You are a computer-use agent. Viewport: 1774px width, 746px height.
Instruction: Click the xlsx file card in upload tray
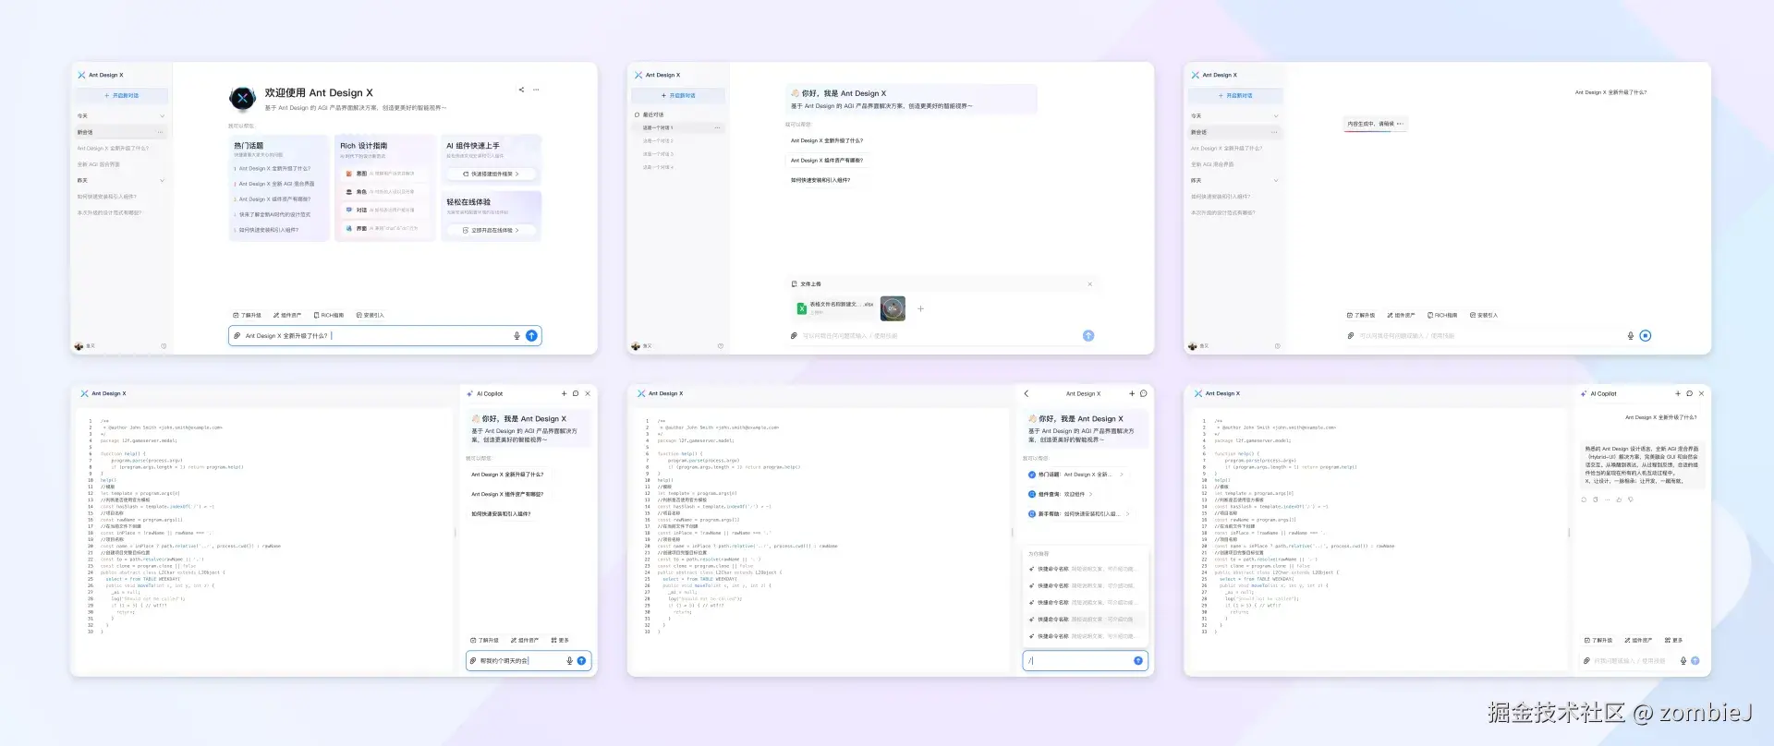pyautogui.click(x=835, y=308)
